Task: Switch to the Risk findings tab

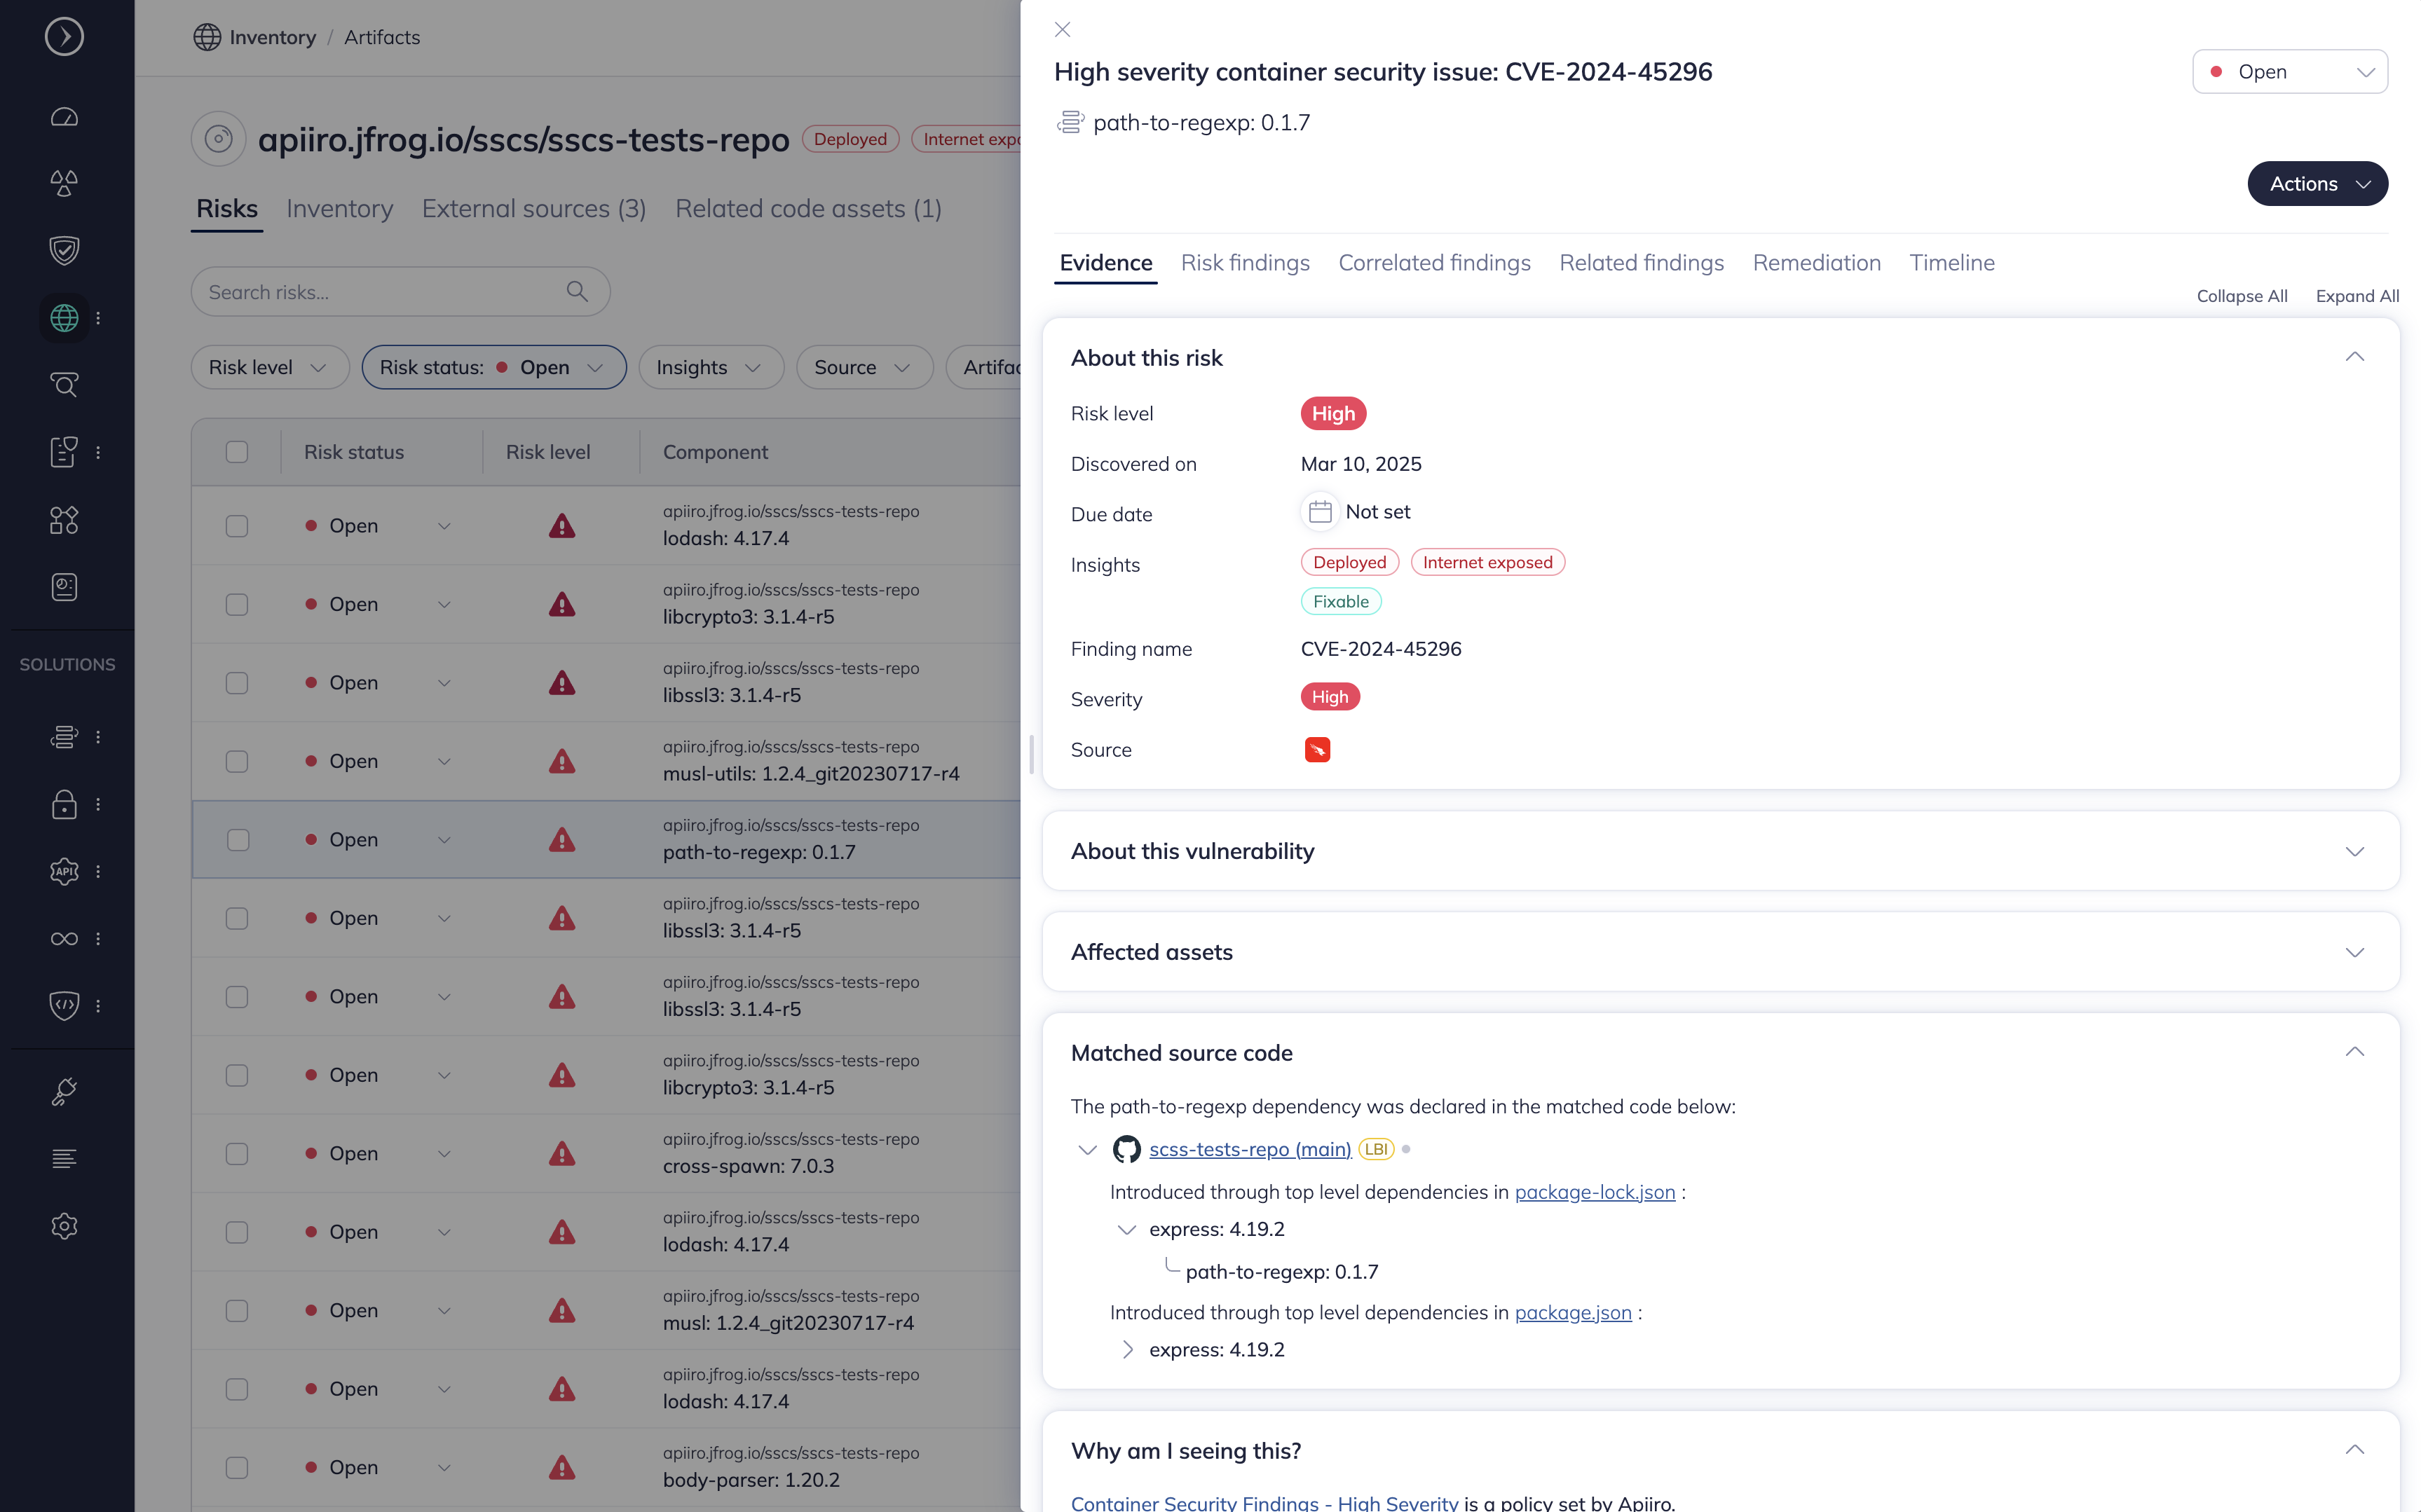Action: click(x=1245, y=262)
